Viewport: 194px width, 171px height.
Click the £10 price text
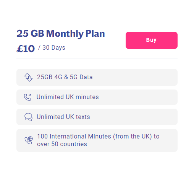pyautogui.click(x=26, y=49)
